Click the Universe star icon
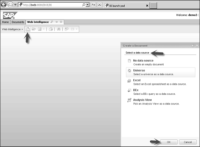This screenshot has width=200, height=147. pos(129,71)
